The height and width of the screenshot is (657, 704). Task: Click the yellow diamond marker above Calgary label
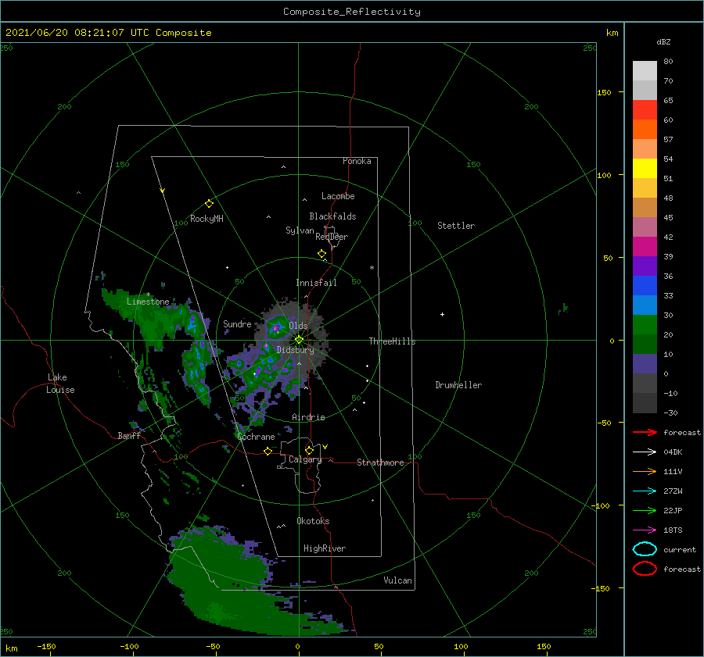pyautogui.click(x=309, y=450)
